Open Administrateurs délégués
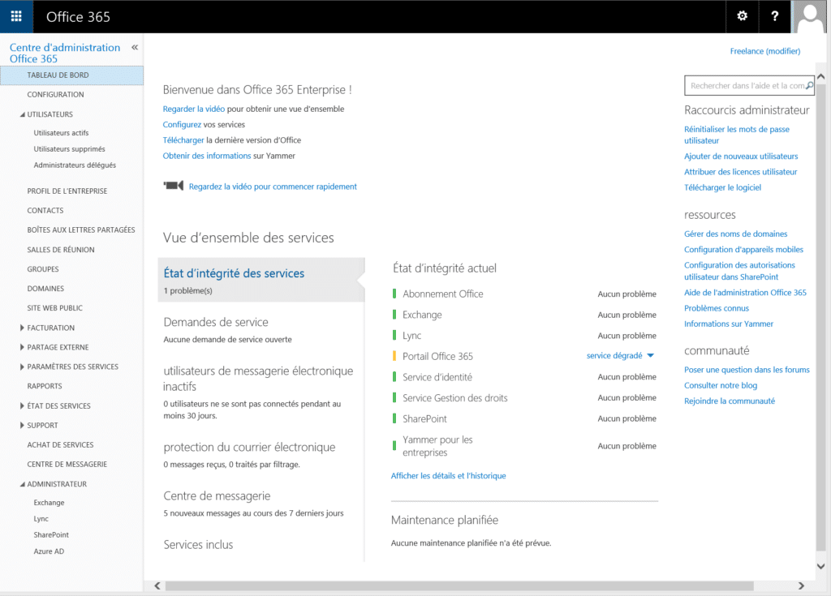Viewport: 831px width, 596px height. (x=75, y=165)
